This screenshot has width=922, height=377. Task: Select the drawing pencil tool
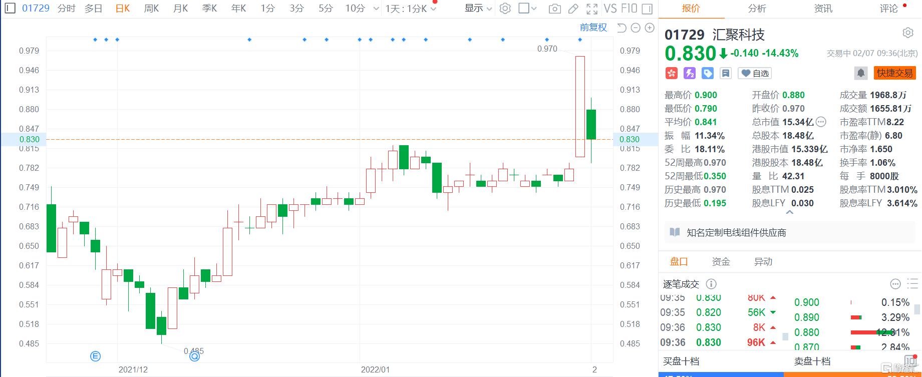573,9
